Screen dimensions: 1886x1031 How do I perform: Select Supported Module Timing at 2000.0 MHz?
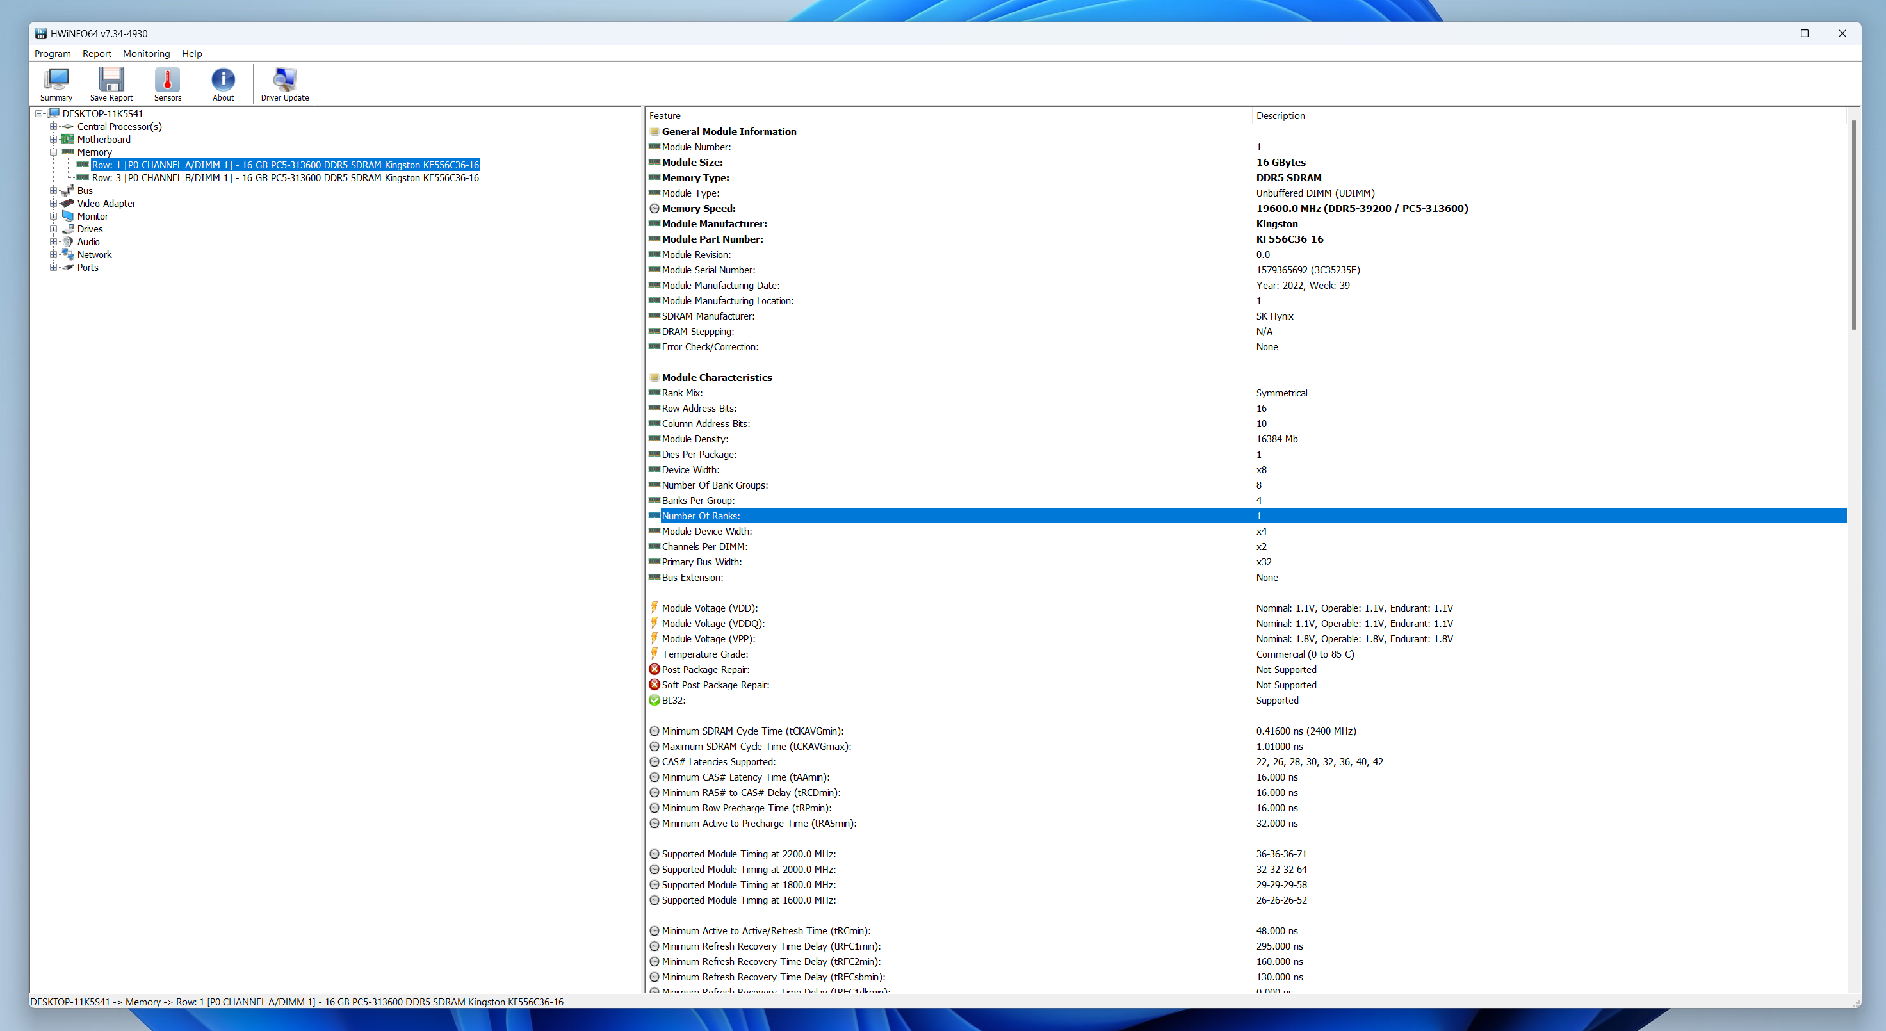coord(1247,869)
